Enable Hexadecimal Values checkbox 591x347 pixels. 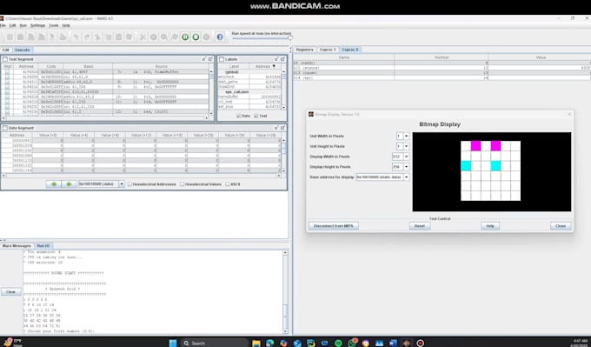pyautogui.click(x=182, y=184)
